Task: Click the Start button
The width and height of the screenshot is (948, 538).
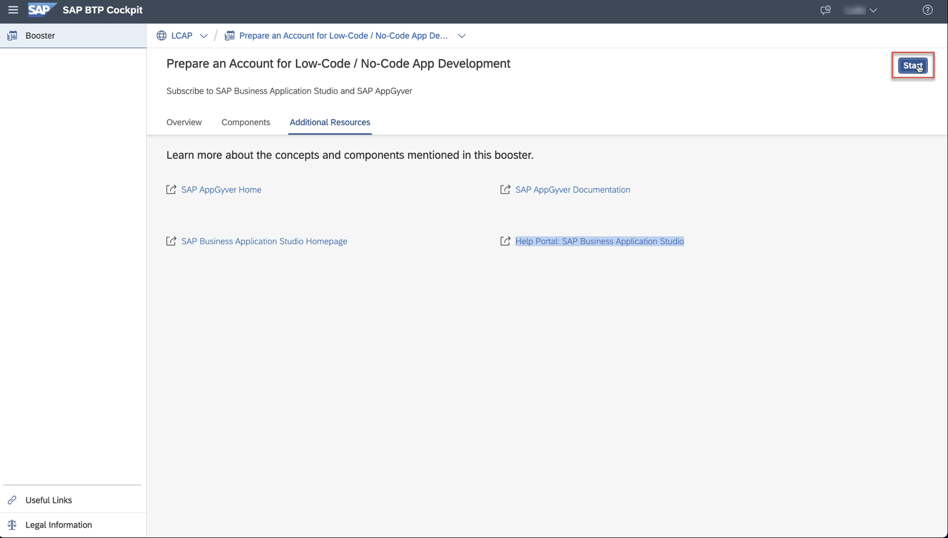Action: coord(913,65)
